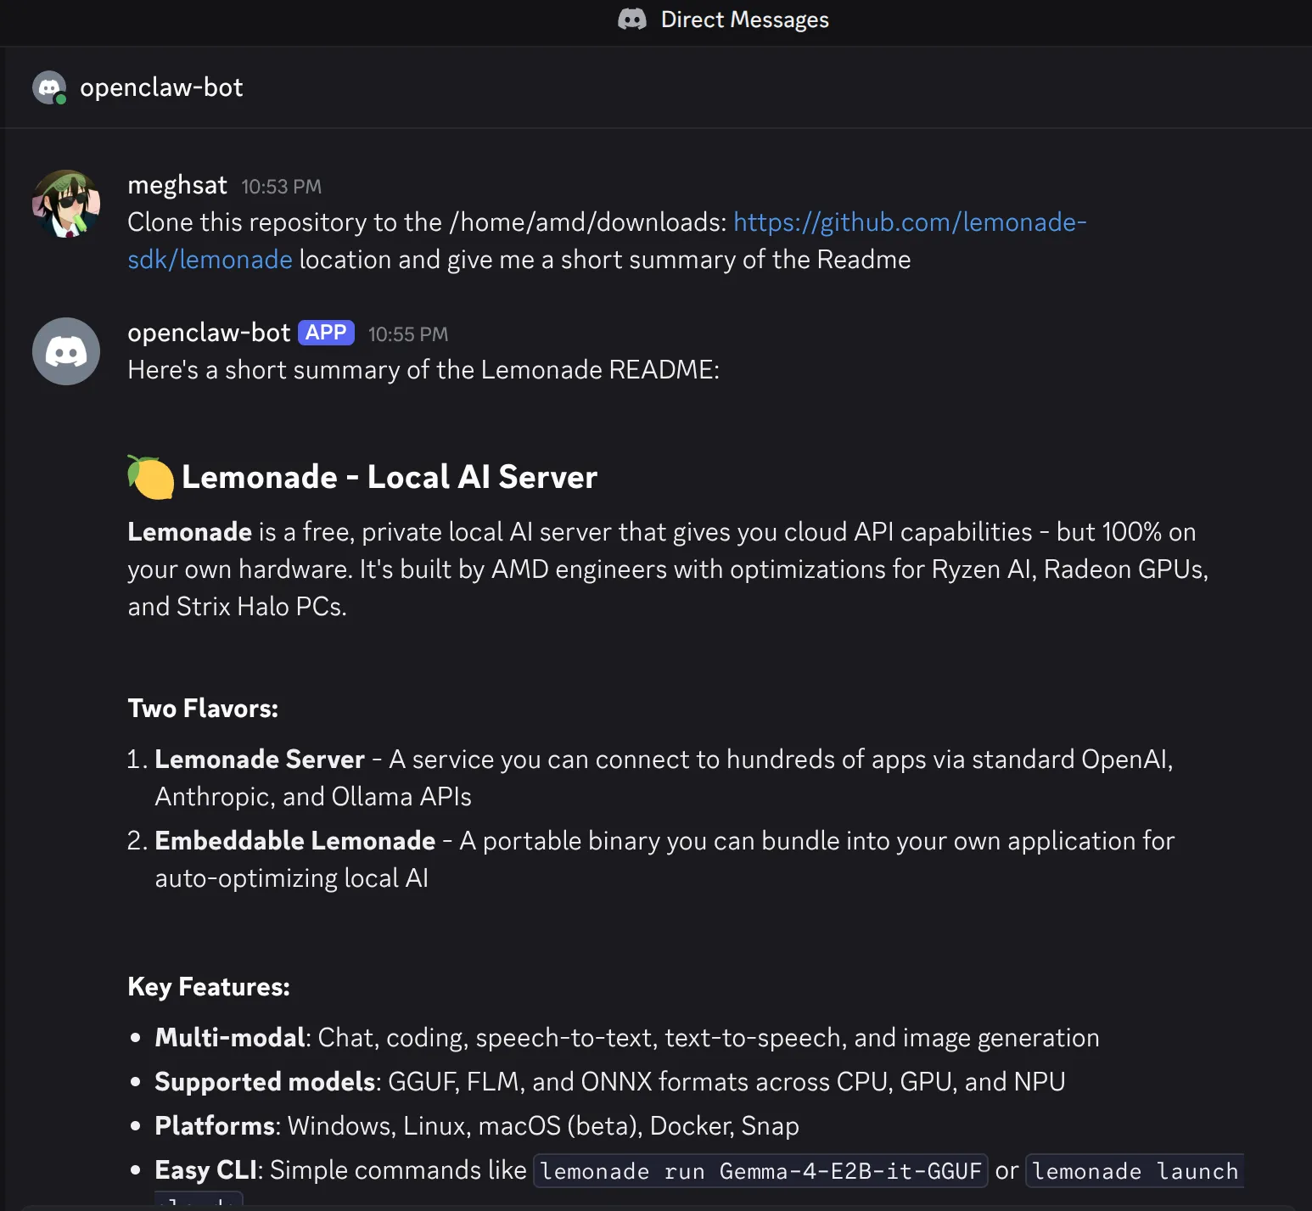Select the Direct Messages title
The image size is (1312, 1211).
744,20
